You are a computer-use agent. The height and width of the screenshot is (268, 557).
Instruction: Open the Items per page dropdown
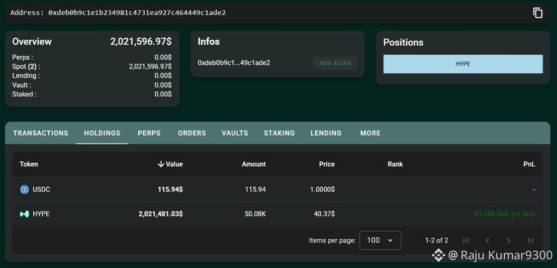(x=380, y=240)
